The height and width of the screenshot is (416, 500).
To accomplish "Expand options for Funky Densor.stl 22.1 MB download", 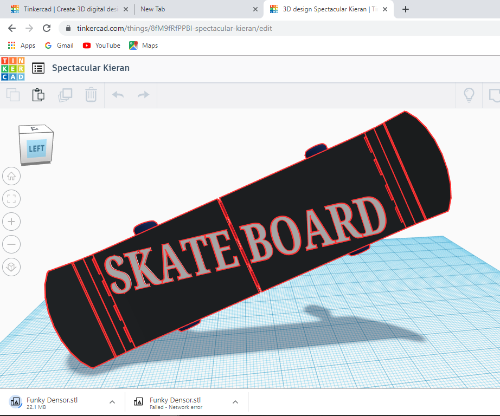I will coord(112,402).
